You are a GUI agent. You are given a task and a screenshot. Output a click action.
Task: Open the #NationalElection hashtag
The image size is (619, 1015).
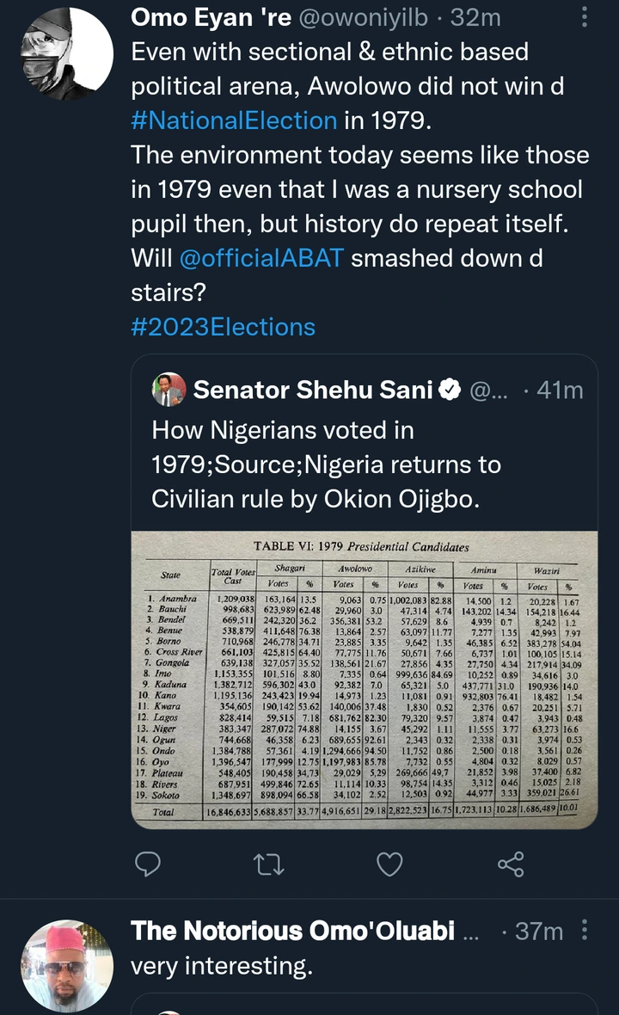(x=233, y=120)
